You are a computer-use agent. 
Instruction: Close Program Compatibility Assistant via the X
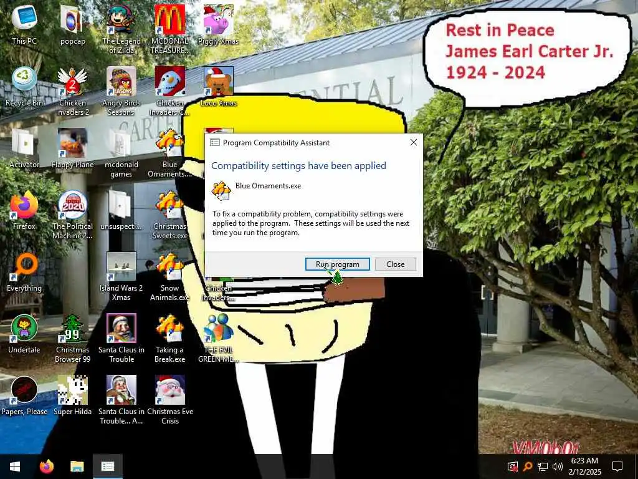click(414, 142)
